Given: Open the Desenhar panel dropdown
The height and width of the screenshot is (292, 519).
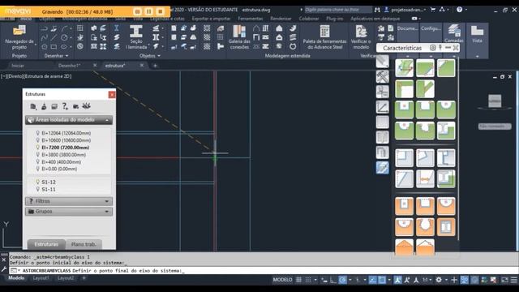Looking at the screenshot, I should (x=56, y=56).
